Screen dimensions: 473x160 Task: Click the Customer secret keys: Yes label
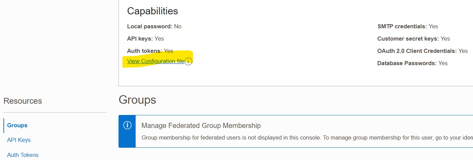[x=414, y=39]
